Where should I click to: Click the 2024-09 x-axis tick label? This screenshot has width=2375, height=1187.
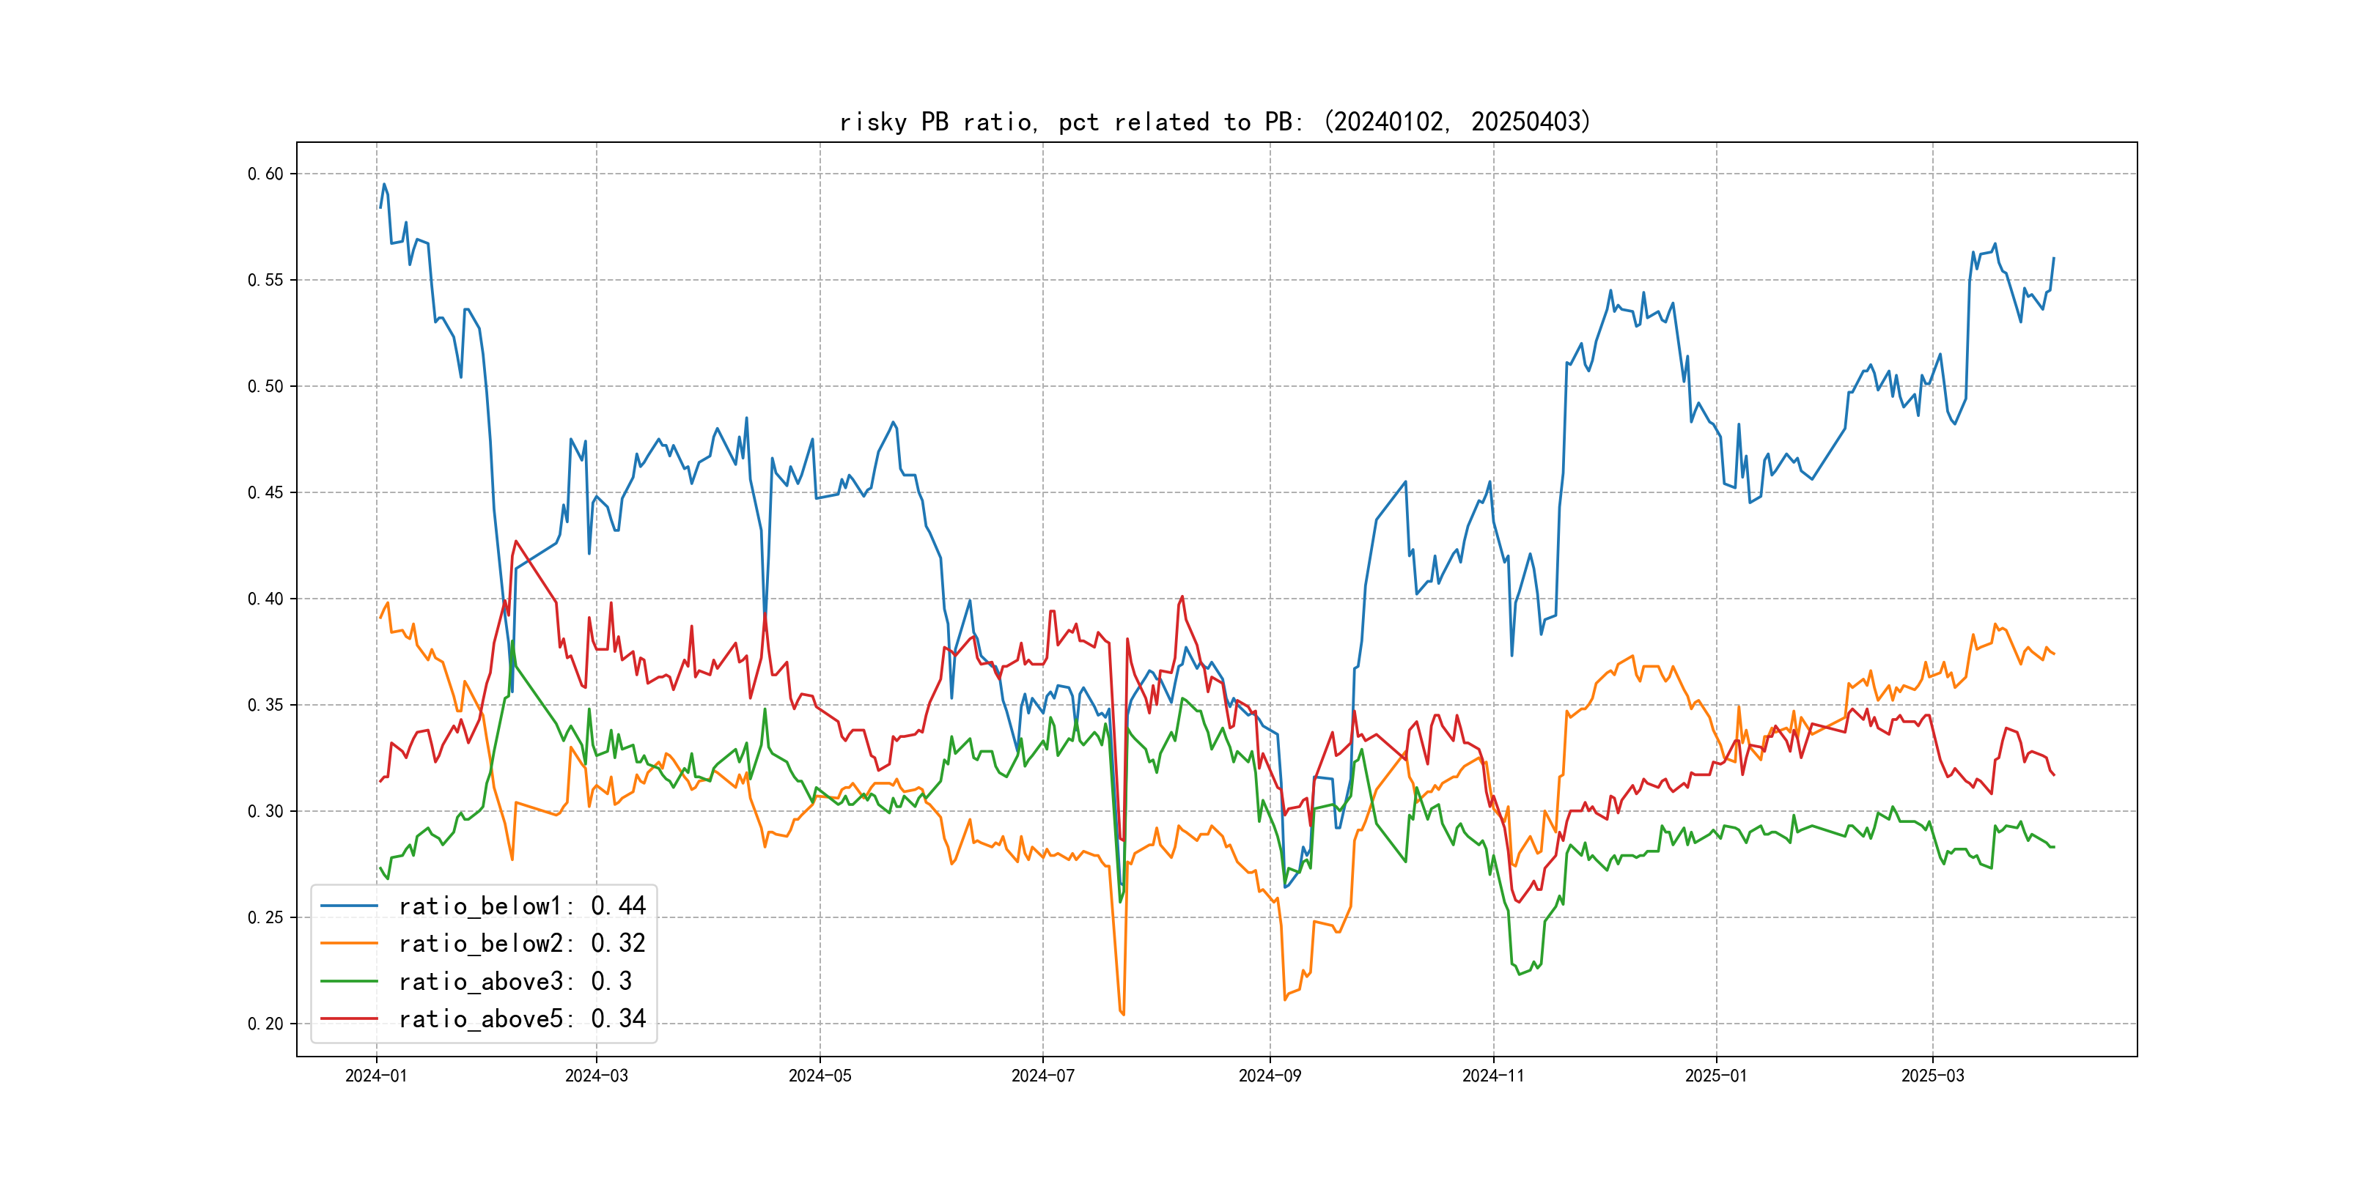1270,1076
